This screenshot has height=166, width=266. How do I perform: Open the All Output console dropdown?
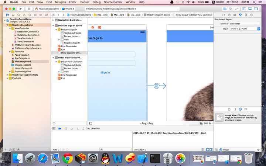point(140,149)
